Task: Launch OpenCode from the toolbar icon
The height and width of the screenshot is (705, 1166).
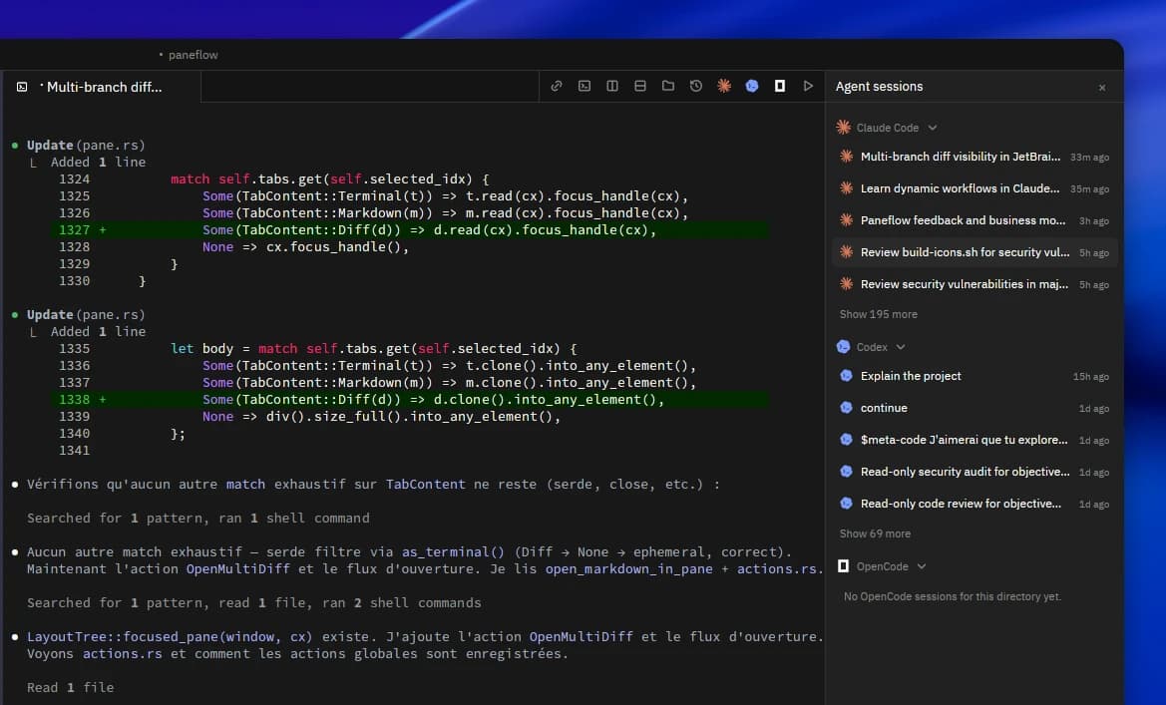Action: (x=779, y=87)
